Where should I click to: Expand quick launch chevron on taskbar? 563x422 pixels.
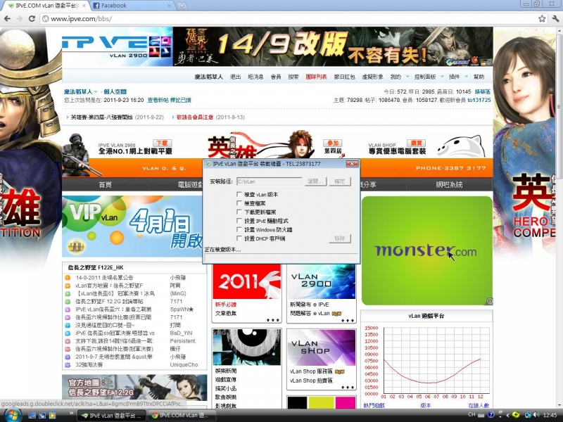(x=71, y=414)
